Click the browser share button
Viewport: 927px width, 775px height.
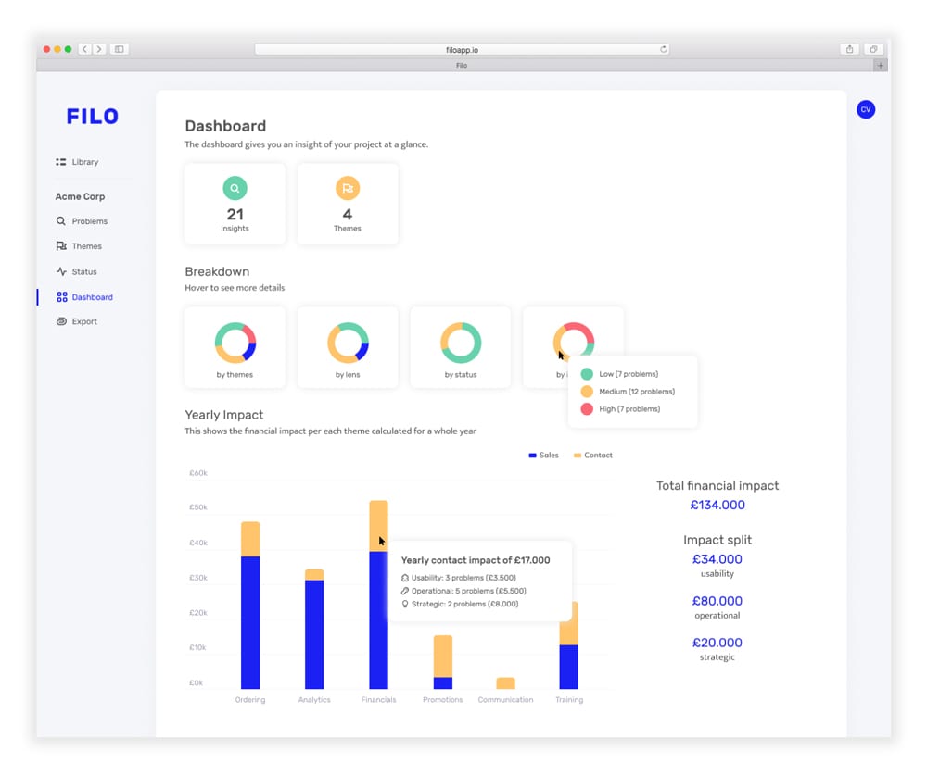849,49
